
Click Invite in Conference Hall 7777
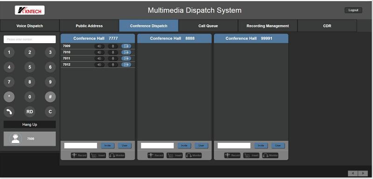[108, 146]
